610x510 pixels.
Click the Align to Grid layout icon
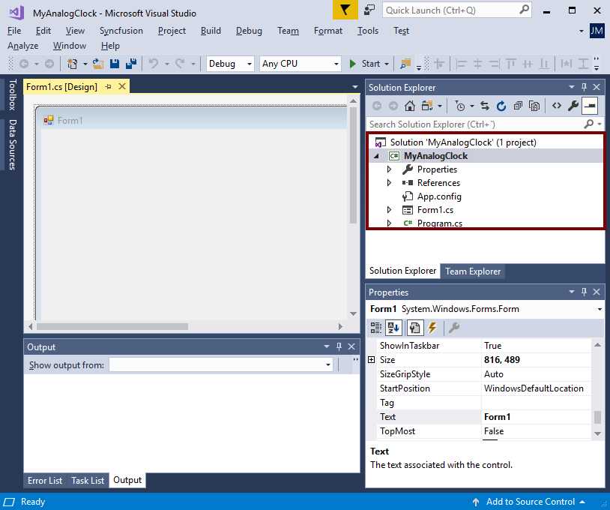(439, 64)
